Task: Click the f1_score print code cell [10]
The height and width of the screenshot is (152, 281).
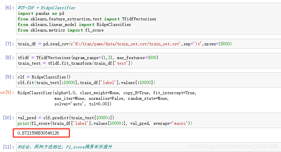Action: click(x=149, y=120)
